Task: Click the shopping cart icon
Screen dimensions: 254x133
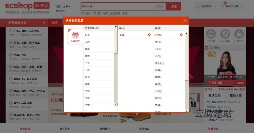Action: point(222,6)
